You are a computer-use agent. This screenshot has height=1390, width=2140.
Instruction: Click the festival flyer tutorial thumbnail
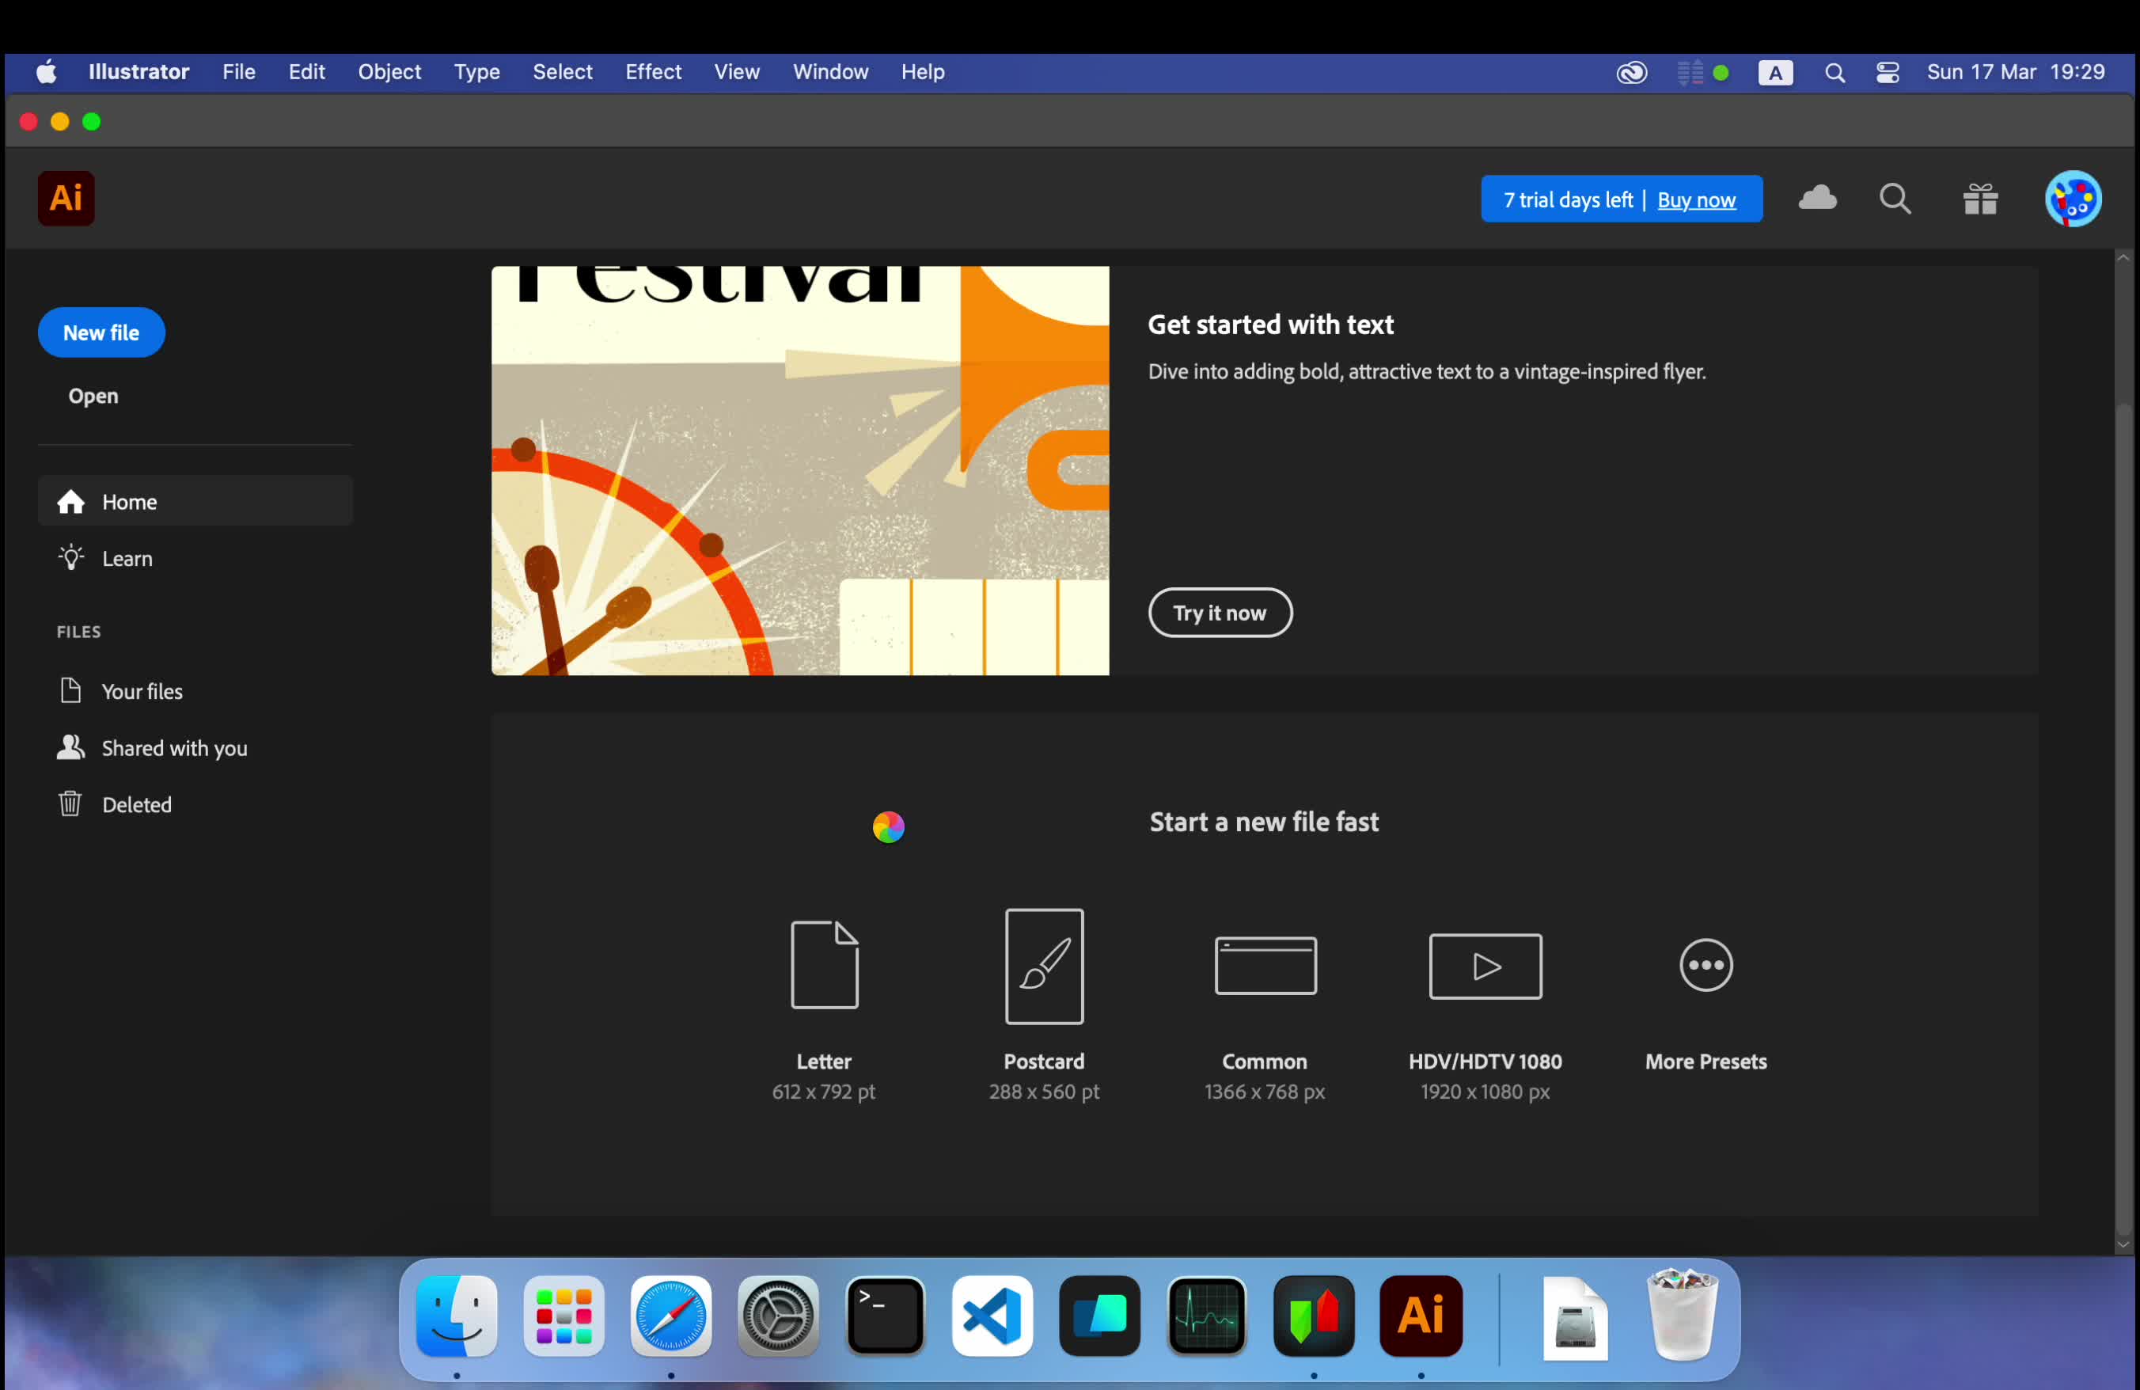click(x=799, y=470)
